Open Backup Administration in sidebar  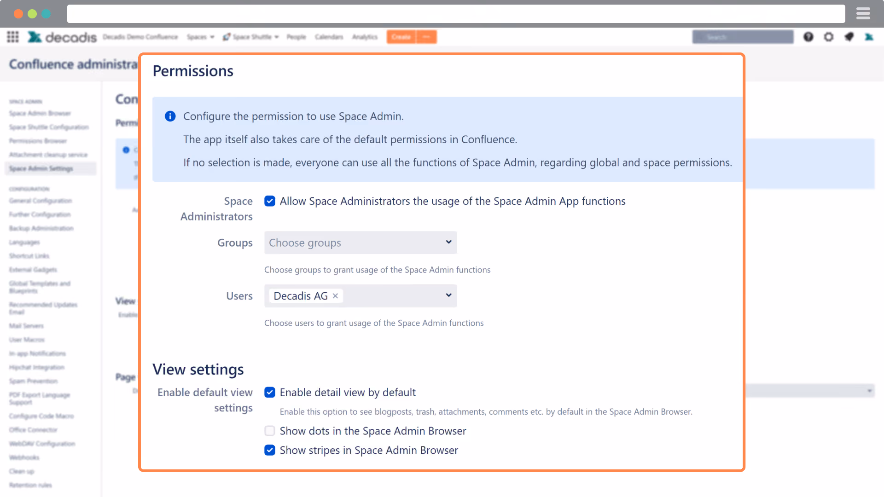click(41, 228)
